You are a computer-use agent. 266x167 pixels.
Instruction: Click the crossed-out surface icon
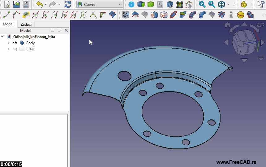tap(221, 15)
